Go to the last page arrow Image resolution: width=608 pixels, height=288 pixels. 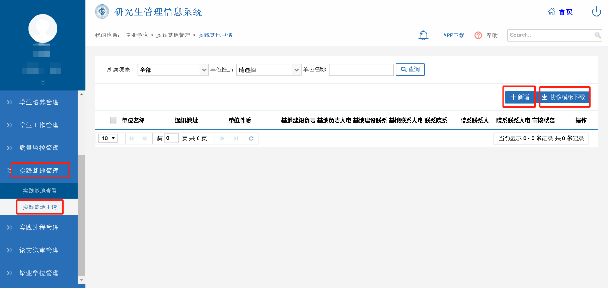[236, 138]
